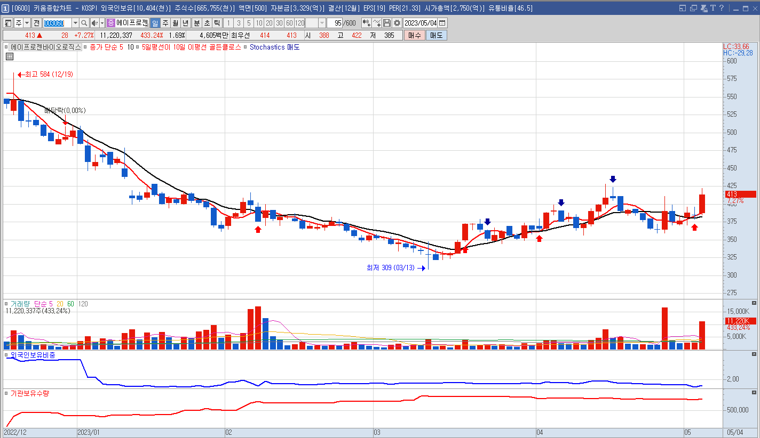Click the grid table icon under the chart legend

click(10, 56)
